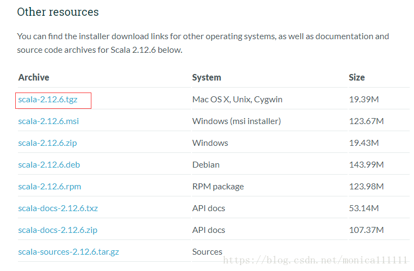
Task: Open scala-docs-2.12.6.txz API docs link
Action: [58, 208]
